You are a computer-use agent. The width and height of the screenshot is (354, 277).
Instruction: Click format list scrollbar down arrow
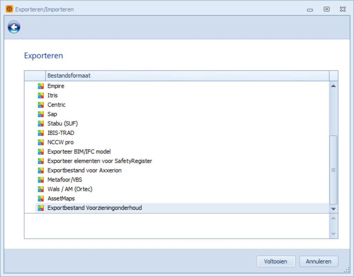(x=334, y=209)
